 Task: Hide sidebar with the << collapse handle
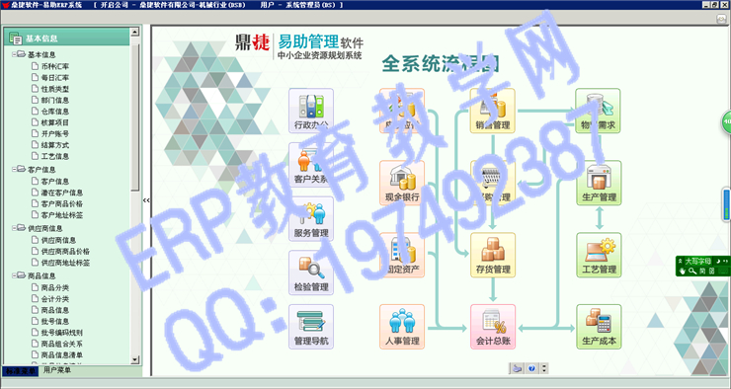point(146,200)
